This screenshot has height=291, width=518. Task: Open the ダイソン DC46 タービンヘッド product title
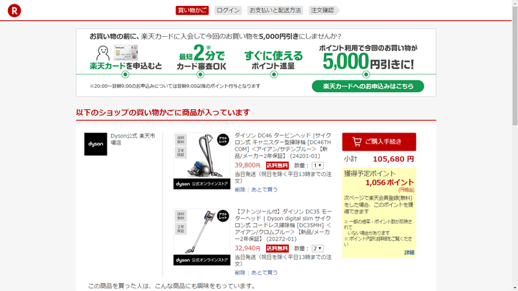click(x=283, y=145)
